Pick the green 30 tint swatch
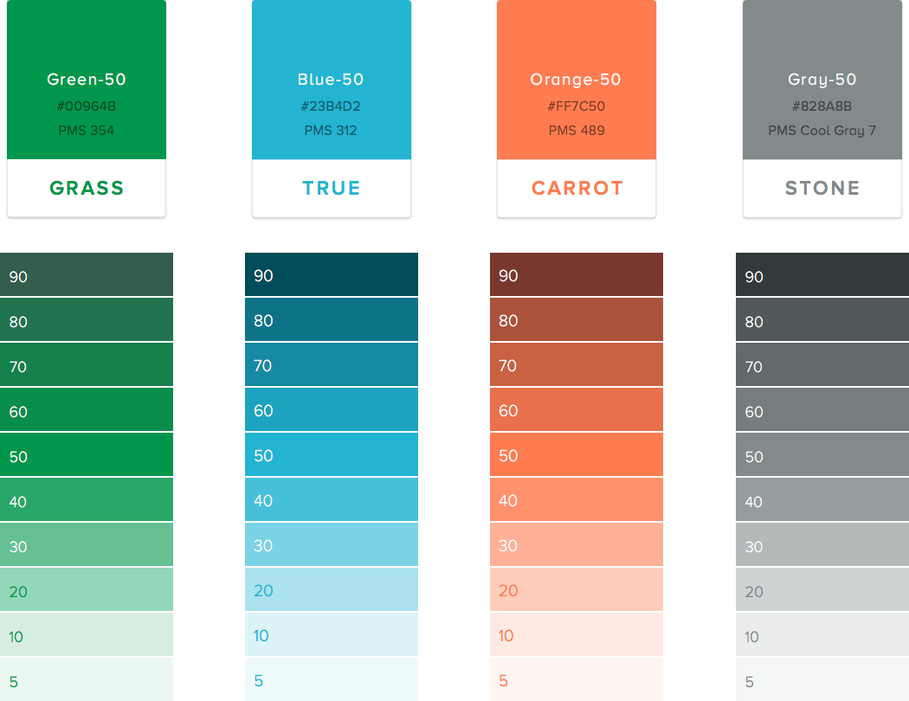This screenshot has width=909, height=701. [87, 544]
